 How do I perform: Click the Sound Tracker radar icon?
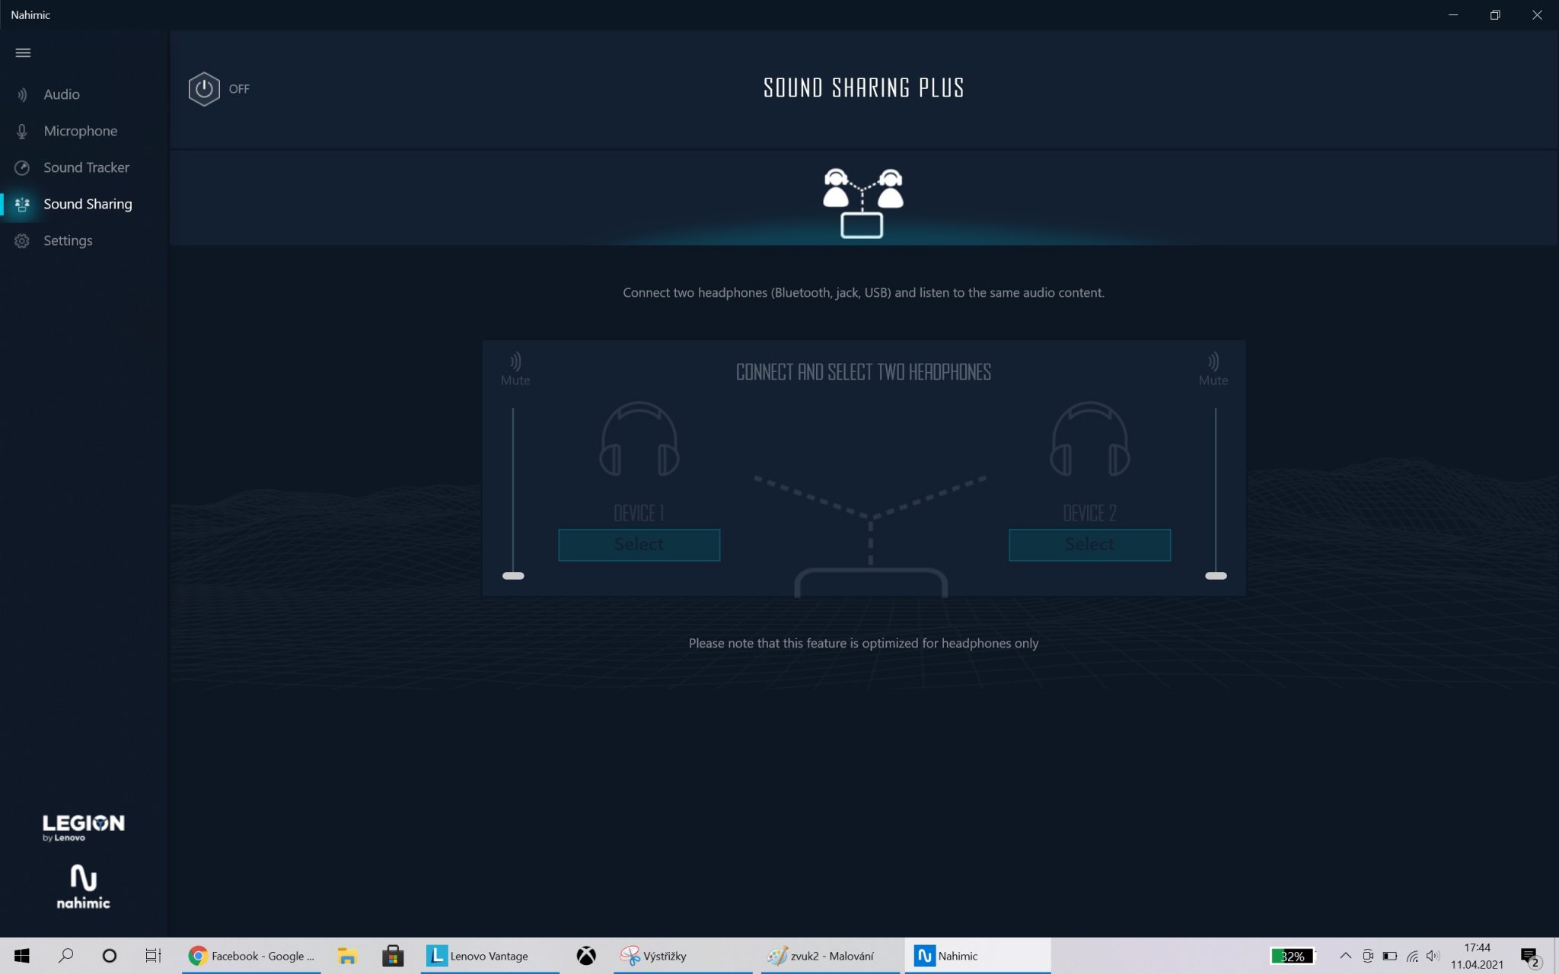coord(22,167)
